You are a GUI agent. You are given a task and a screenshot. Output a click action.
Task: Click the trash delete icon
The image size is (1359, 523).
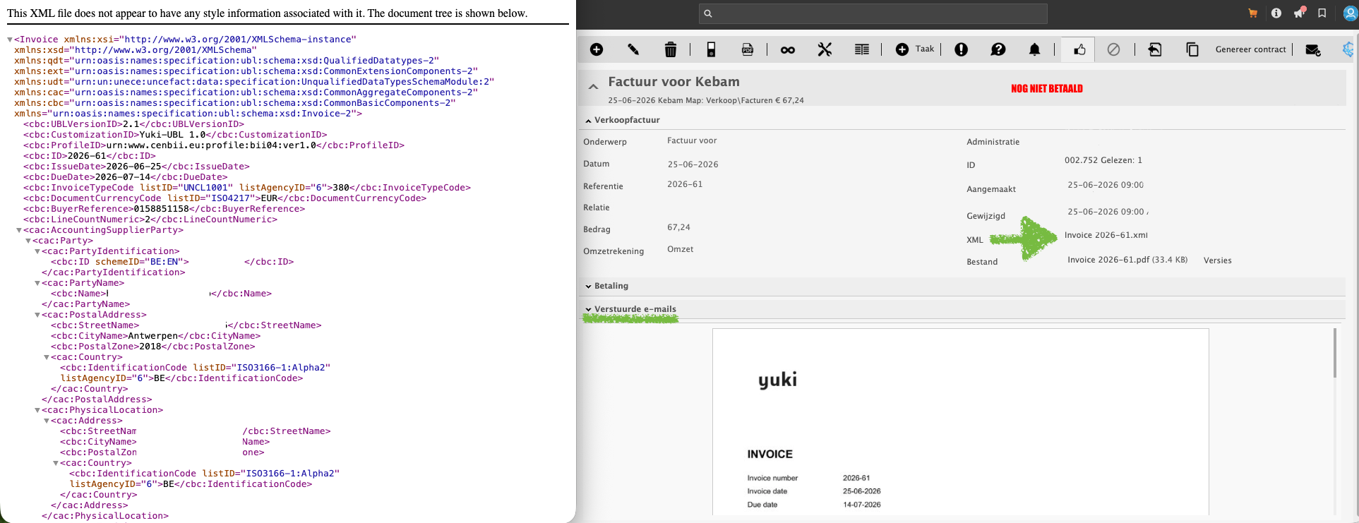(671, 49)
